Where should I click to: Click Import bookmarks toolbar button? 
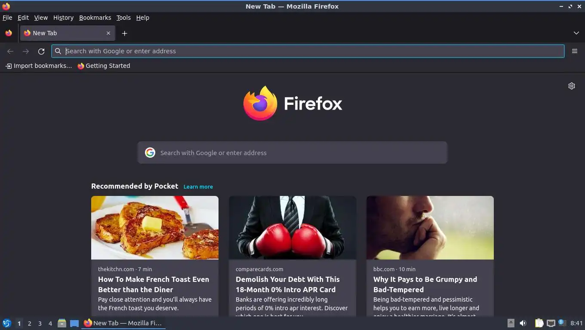click(38, 66)
